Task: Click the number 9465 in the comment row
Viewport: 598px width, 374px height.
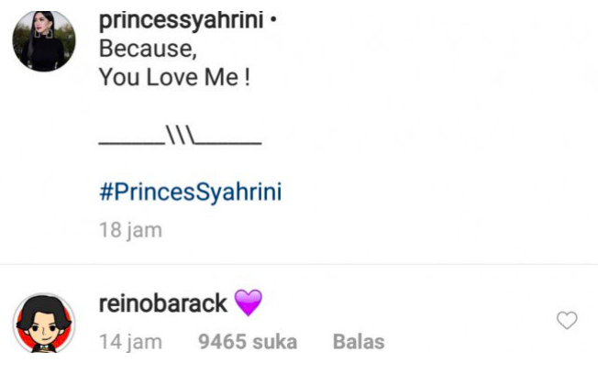Action: (x=222, y=342)
